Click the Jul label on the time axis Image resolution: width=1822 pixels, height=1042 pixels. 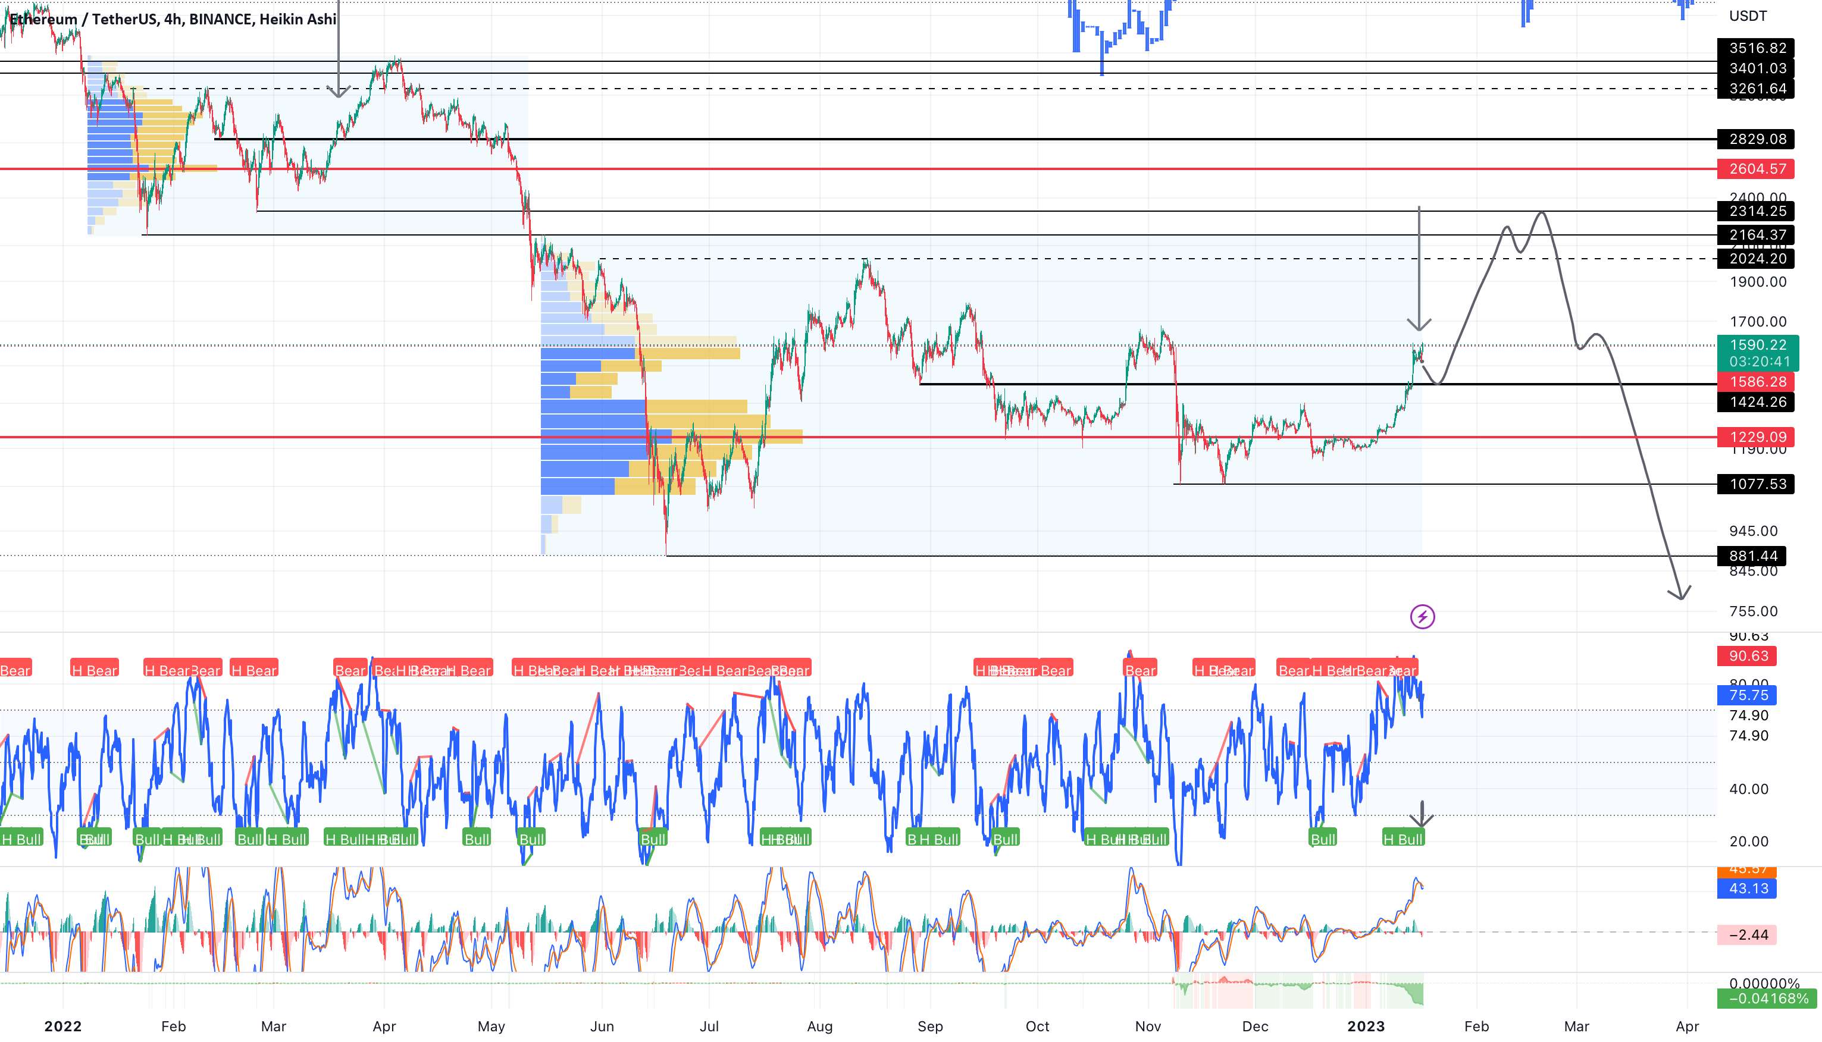(709, 1027)
